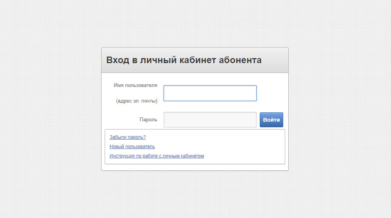391x218 pixels.
Task: Focus the Пароль password field
Action: (x=210, y=120)
